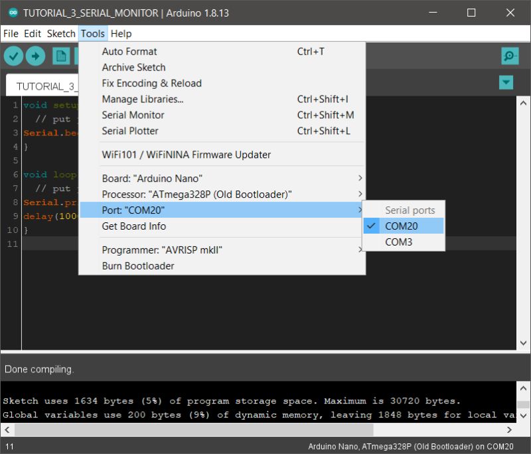This screenshot has width=531, height=454.
Task: Select Auto Format in the Tools menu
Action: click(x=130, y=51)
